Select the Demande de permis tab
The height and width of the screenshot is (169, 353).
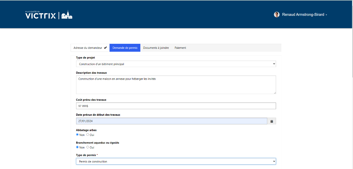125,48
